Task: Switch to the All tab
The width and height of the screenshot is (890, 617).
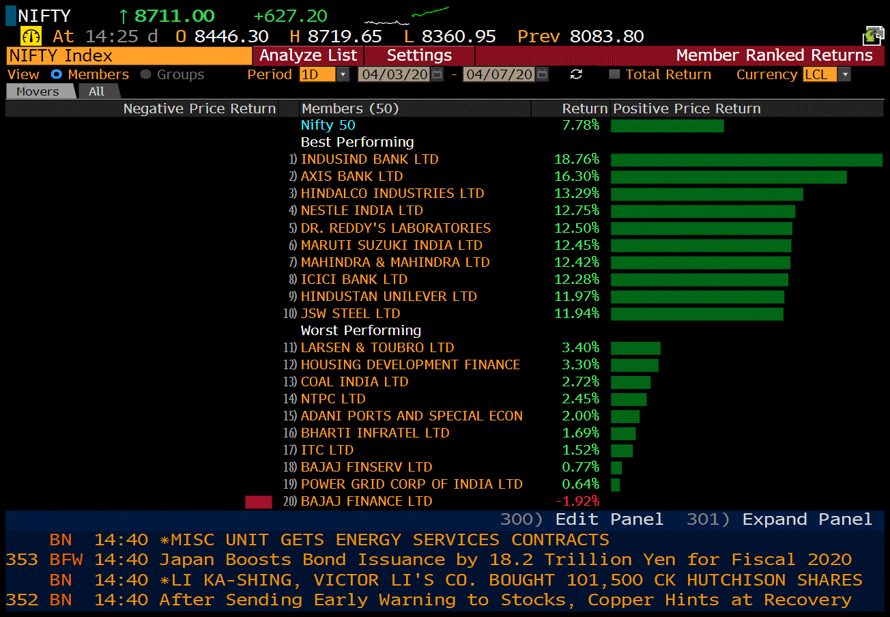Action: [97, 91]
